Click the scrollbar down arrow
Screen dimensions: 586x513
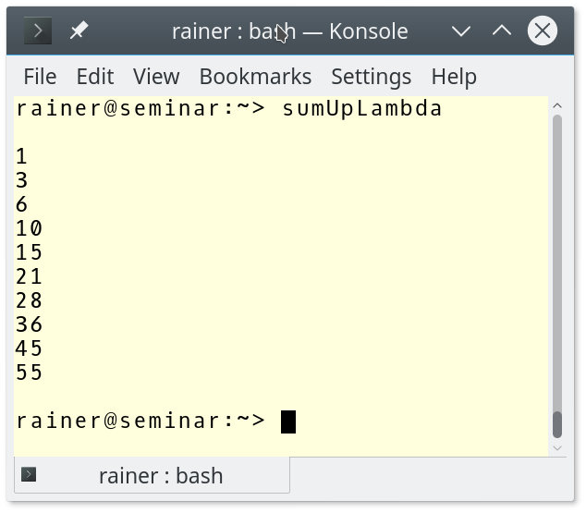557,449
